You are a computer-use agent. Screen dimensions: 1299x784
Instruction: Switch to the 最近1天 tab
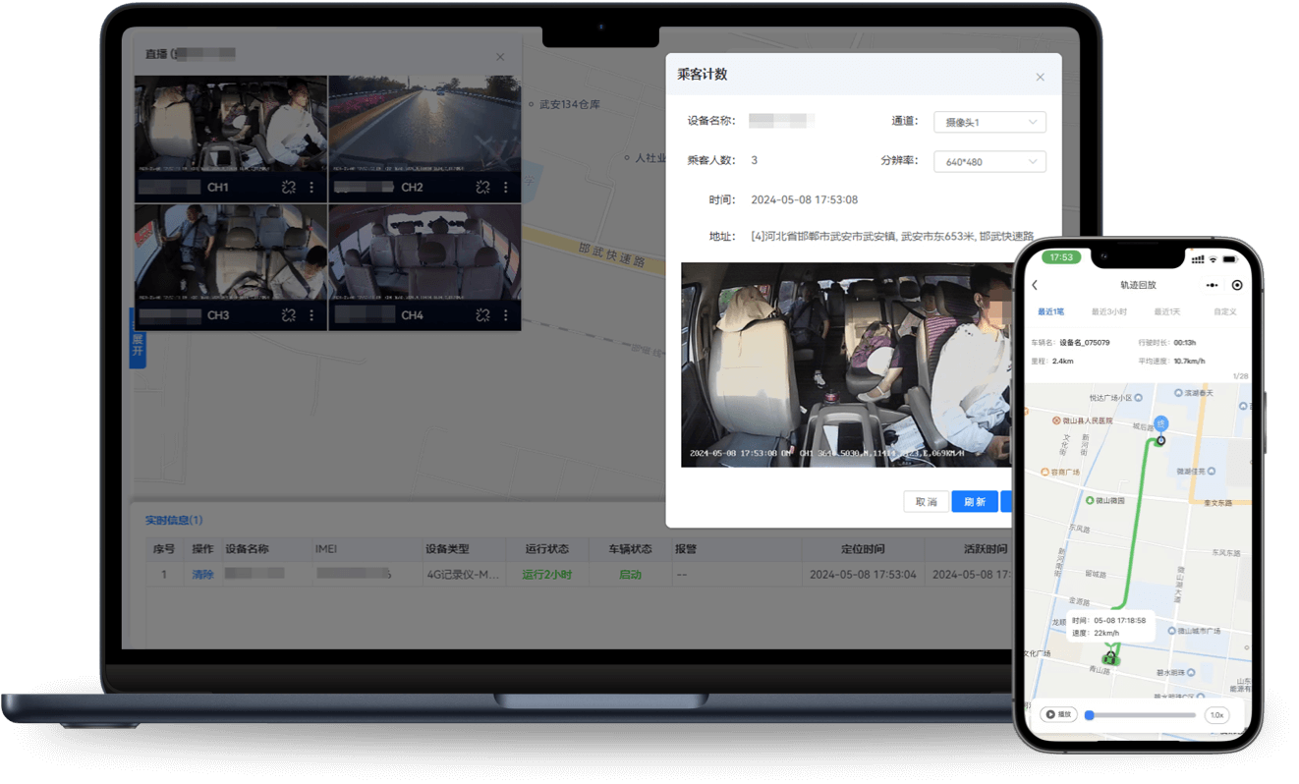coord(1166,311)
